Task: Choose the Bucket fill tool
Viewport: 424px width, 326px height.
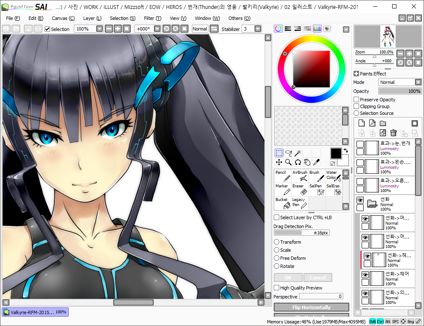Action: pos(283,203)
